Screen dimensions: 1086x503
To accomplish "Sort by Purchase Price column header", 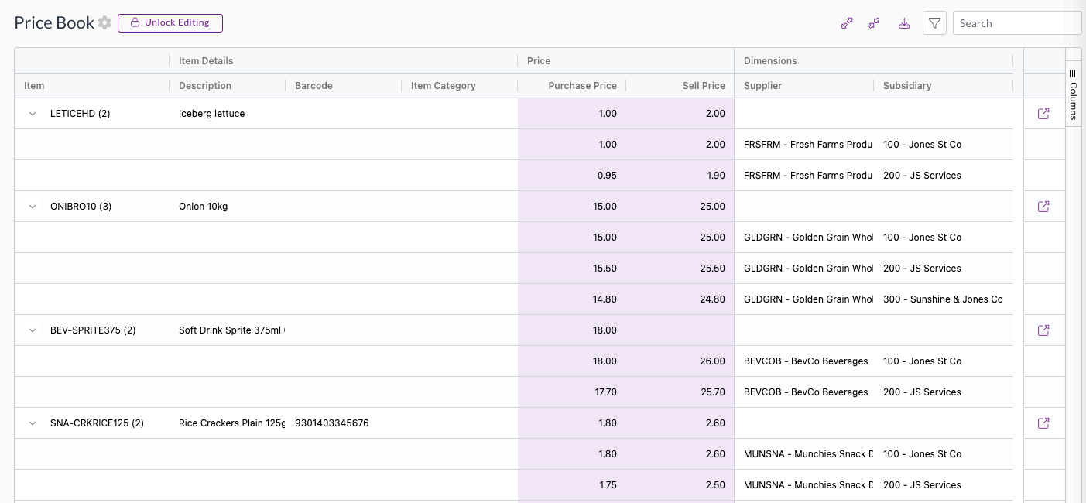I will tap(582, 86).
